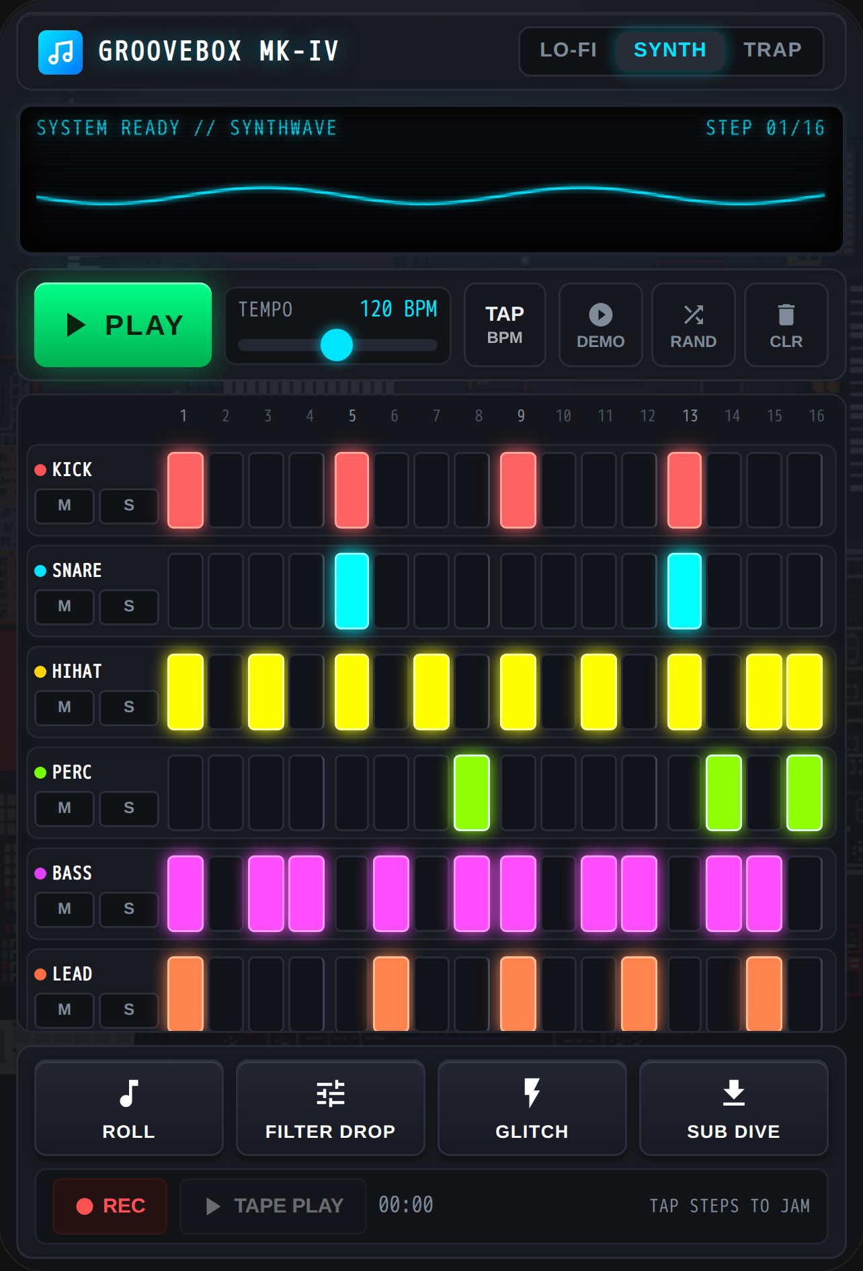Enable KICK step 3
Image resolution: width=863 pixels, height=1271 pixels.
click(x=266, y=490)
